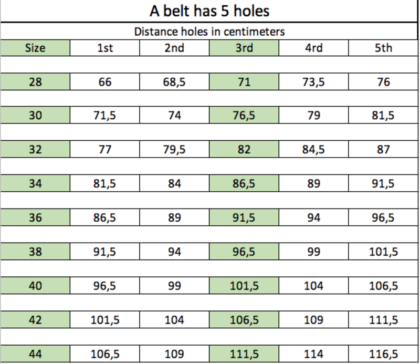Click the "2nd" column header cell
Screen dimensions: 420x364
(174, 48)
